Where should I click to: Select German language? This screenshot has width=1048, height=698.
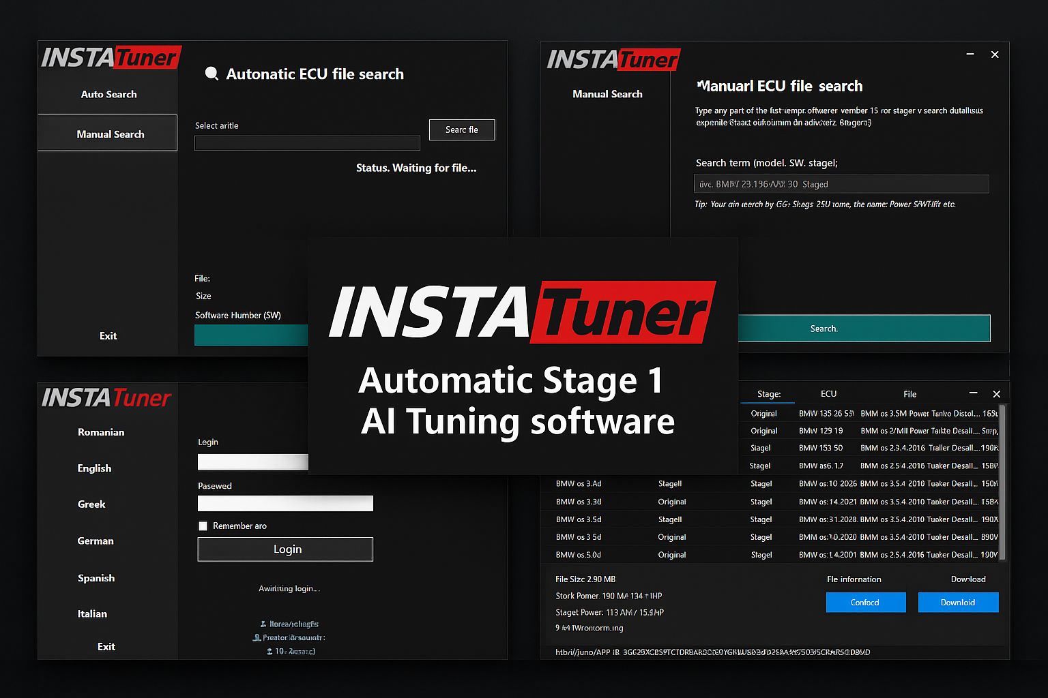click(96, 541)
